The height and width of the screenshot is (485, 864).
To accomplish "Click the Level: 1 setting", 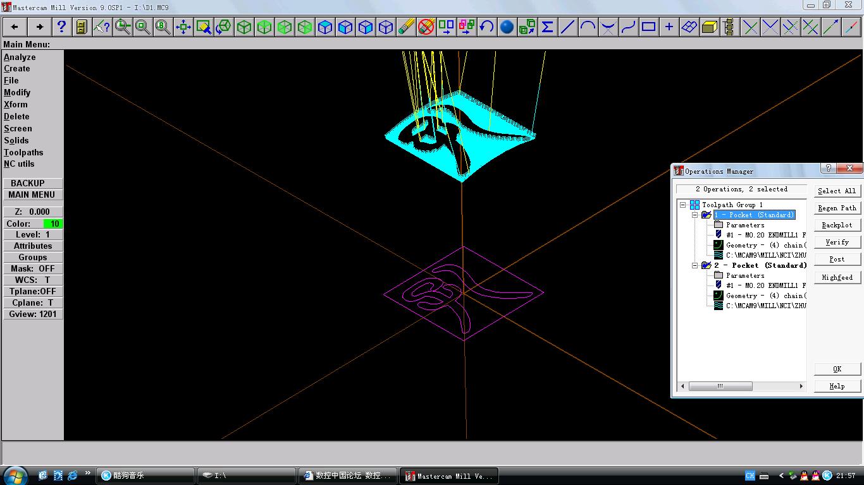I will pyautogui.click(x=33, y=234).
